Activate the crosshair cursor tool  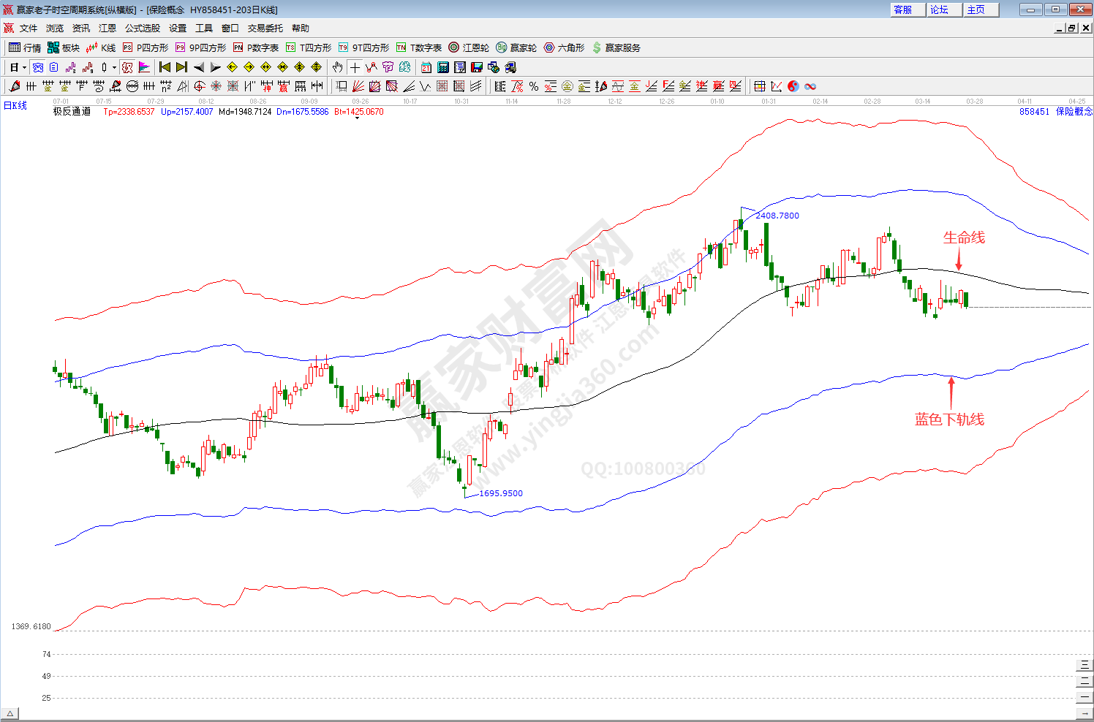[x=355, y=67]
